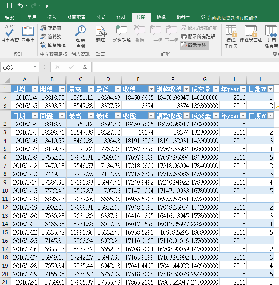The height and width of the screenshot is (285, 279).
Task: Undo the last action
Action: point(20,6)
